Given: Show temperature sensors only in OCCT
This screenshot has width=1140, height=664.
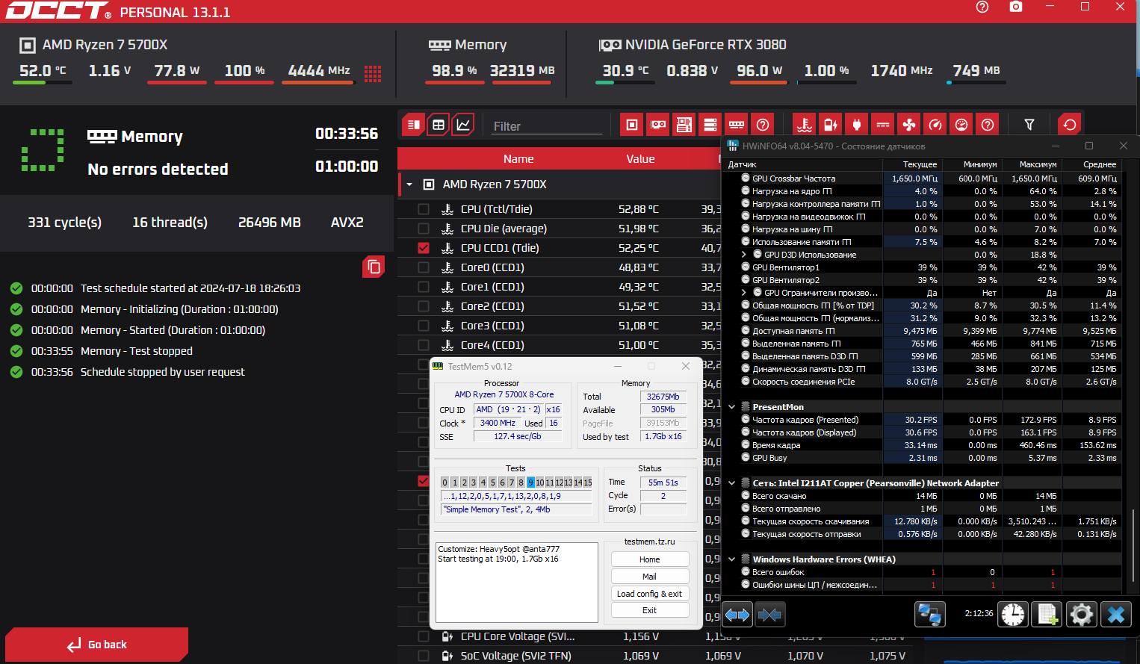Looking at the screenshot, I should (x=804, y=125).
